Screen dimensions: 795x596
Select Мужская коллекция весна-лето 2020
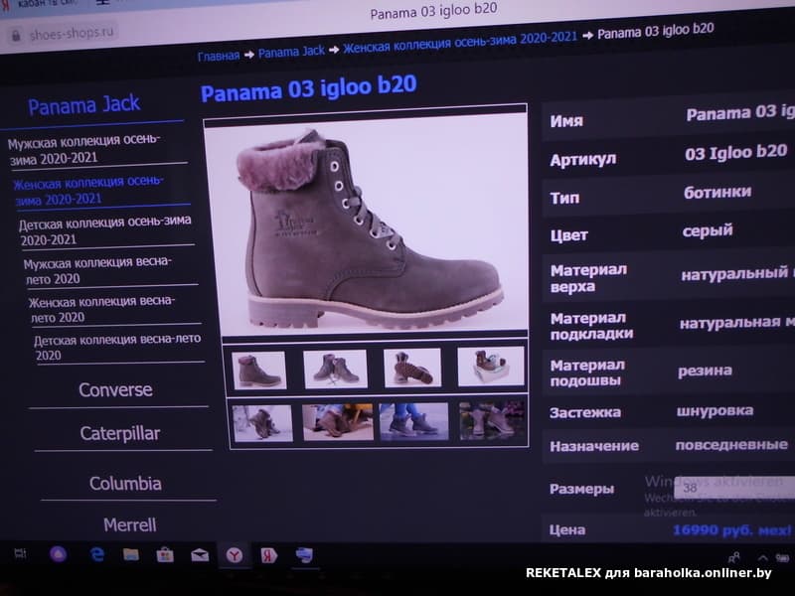(97, 270)
